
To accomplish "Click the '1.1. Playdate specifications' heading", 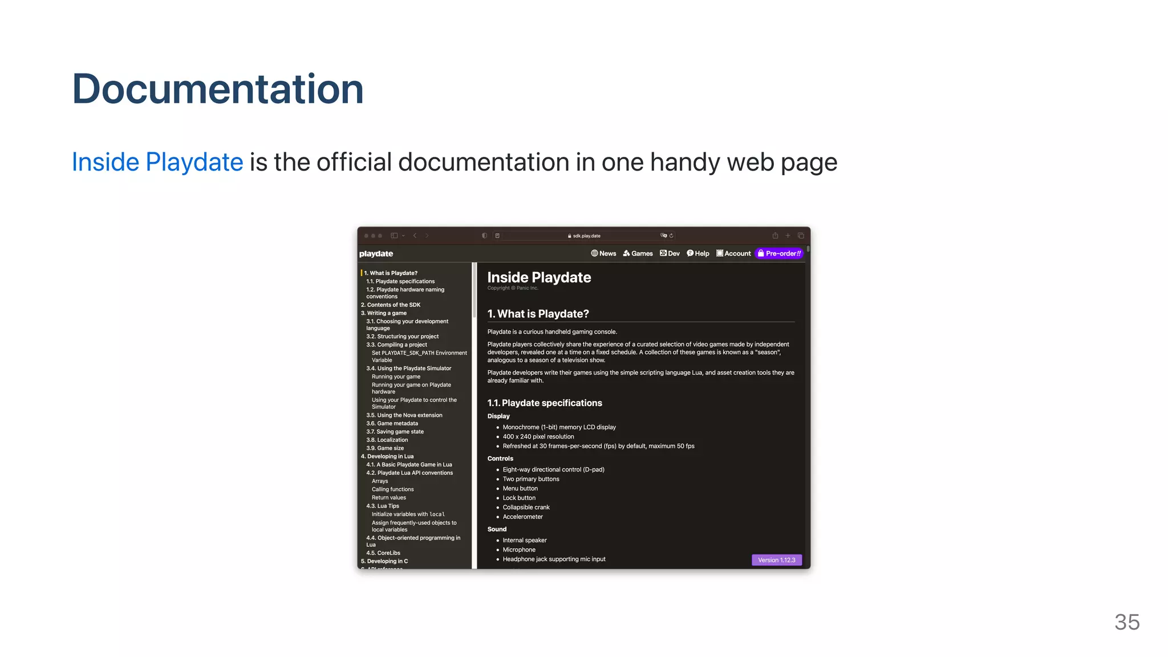I will pyautogui.click(x=545, y=403).
